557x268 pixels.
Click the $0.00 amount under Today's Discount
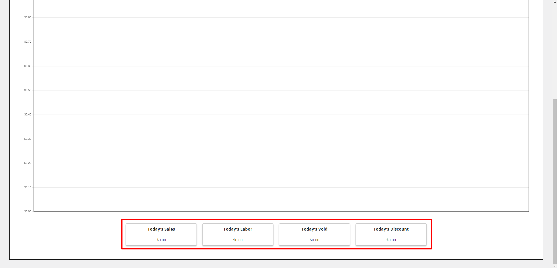point(391,240)
